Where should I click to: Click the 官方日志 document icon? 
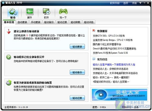point(94,59)
